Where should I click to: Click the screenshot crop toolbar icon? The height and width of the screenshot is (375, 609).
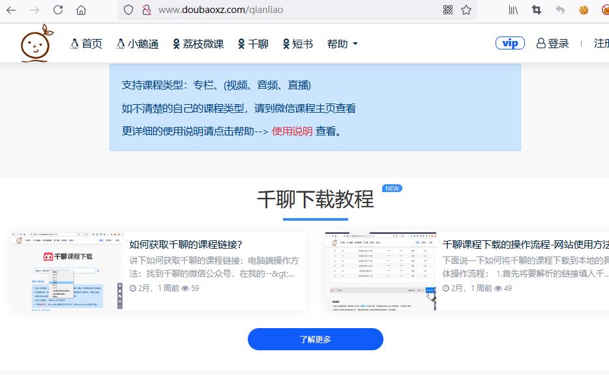coord(537,10)
